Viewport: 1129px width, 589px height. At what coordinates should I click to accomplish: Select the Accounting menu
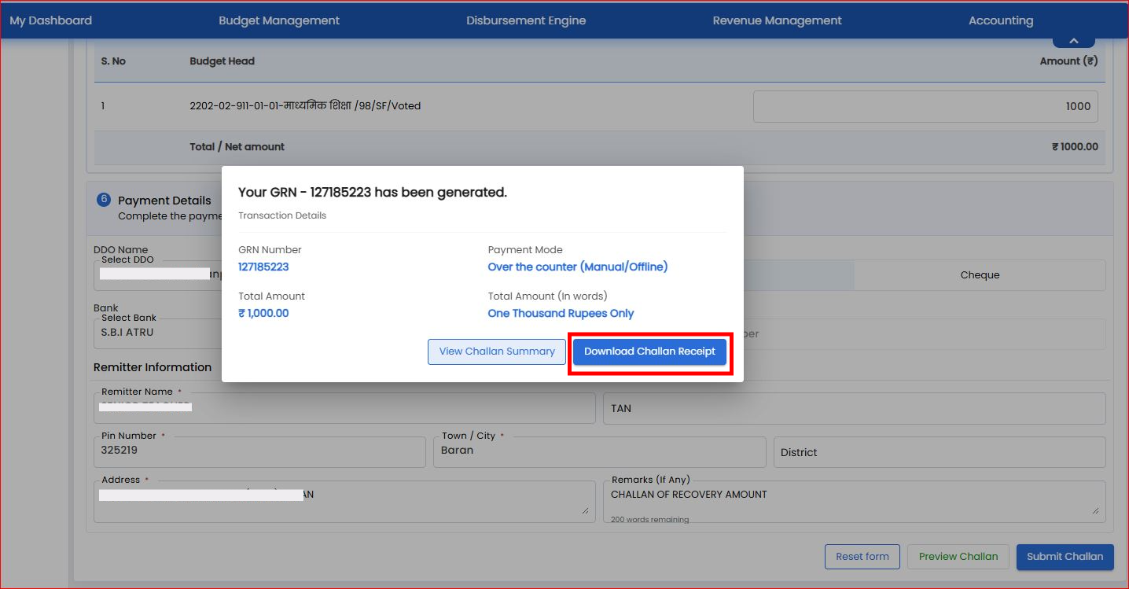(x=1001, y=20)
